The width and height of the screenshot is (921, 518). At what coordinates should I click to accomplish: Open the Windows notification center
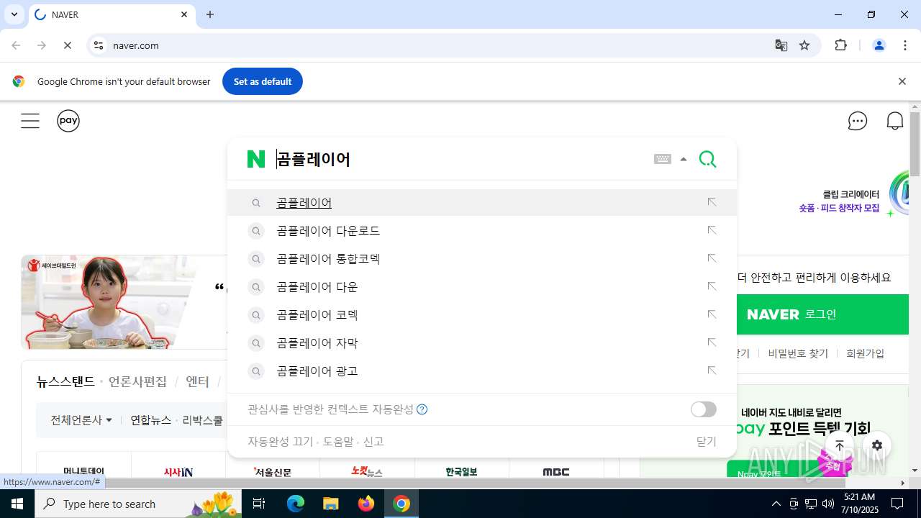pos(897,504)
